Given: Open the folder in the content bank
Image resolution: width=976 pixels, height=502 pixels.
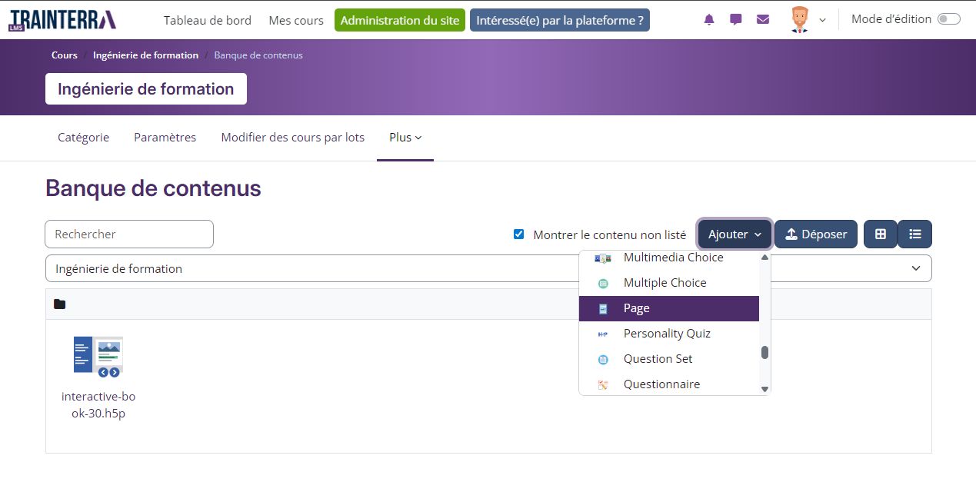Looking at the screenshot, I should coord(60,304).
